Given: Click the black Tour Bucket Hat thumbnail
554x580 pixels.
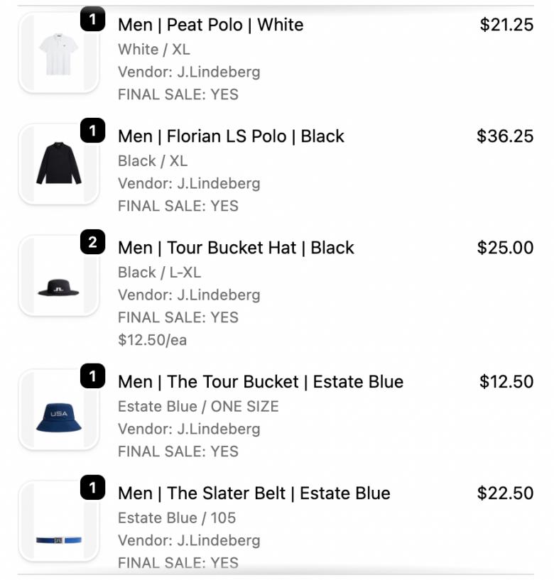Looking at the screenshot, I should click(x=58, y=276).
